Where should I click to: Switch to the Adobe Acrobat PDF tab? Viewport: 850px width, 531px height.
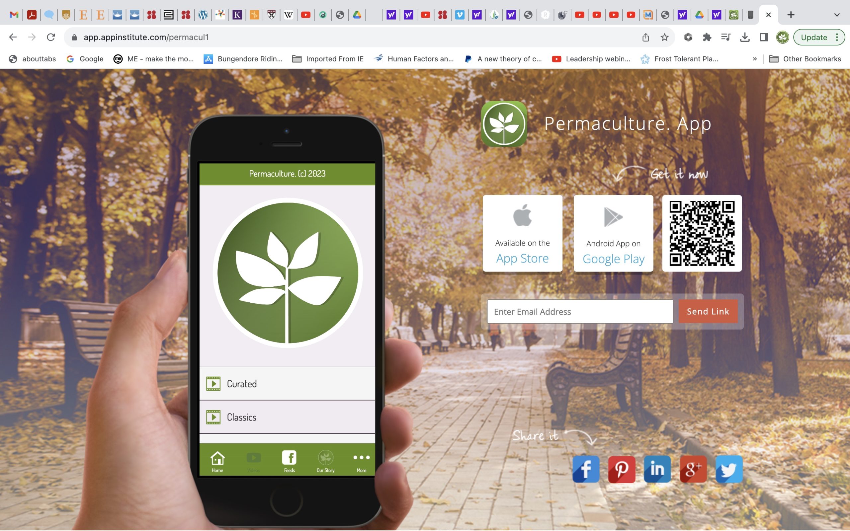(x=32, y=15)
